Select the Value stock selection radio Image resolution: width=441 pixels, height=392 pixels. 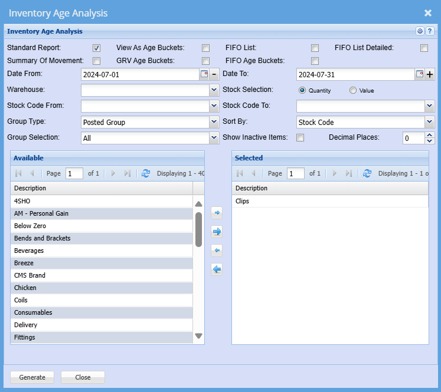pyautogui.click(x=353, y=91)
